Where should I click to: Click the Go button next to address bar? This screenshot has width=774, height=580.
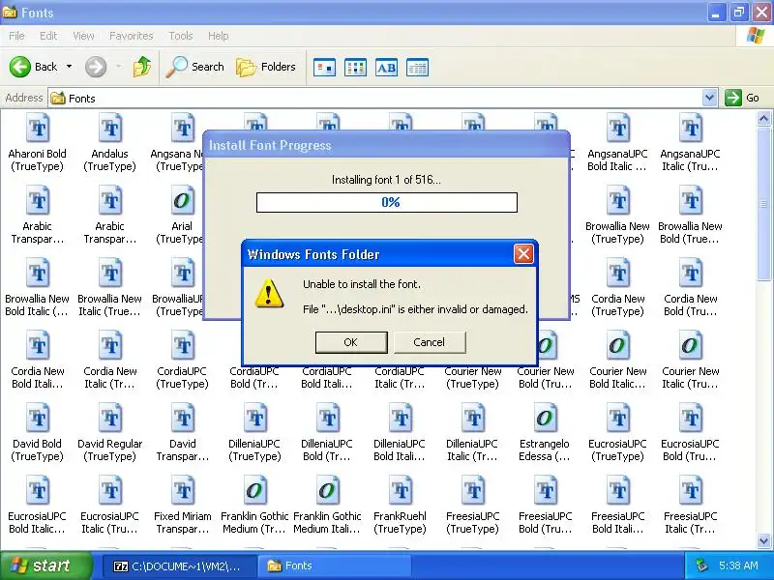pos(742,98)
